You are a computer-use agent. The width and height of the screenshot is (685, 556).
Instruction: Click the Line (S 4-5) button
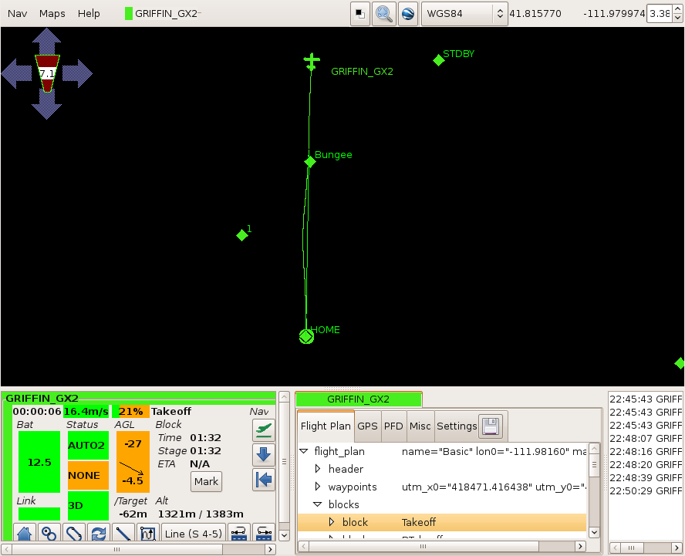click(x=194, y=534)
